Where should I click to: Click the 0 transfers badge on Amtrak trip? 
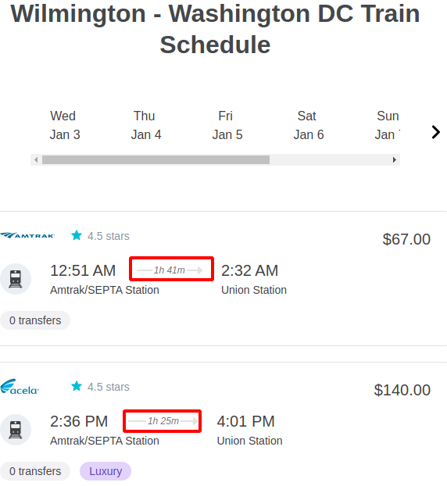35,320
